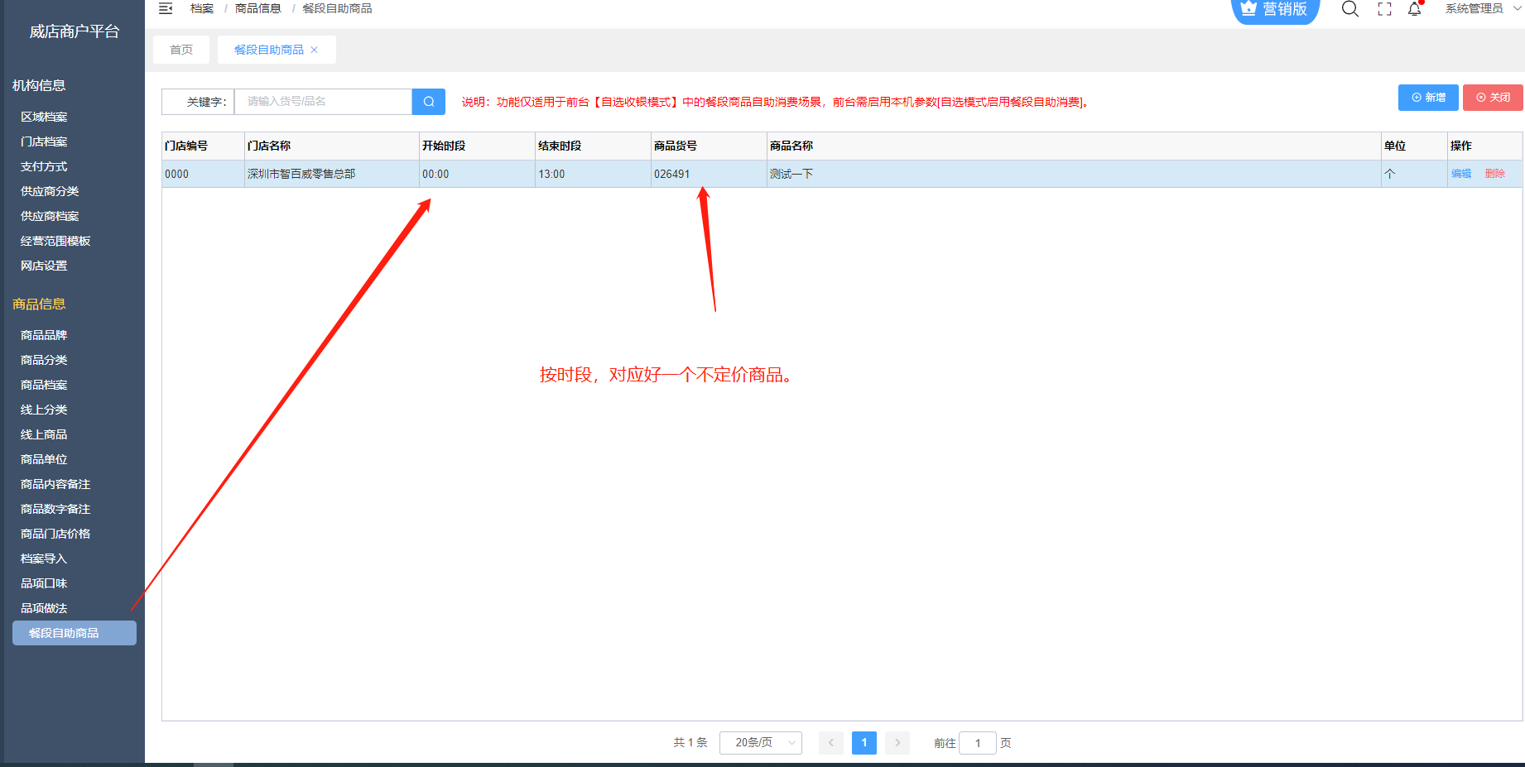This screenshot has height=767, width=1525.
Task: Open 商品档案 in the sidebar
Action: [x=44, y=385]
